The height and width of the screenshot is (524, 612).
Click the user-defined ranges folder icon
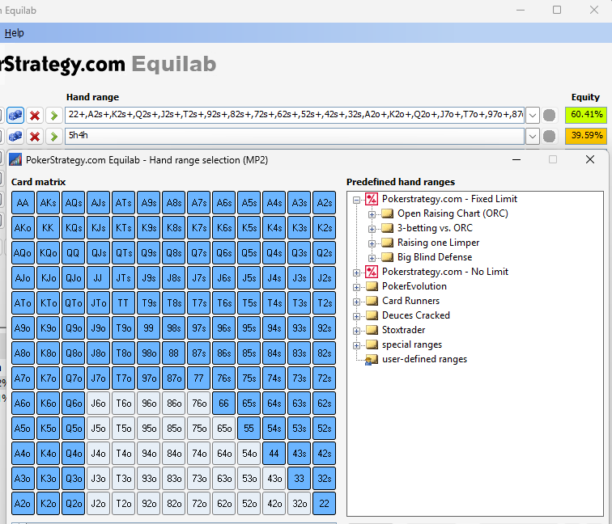pyautogui.click(x=372, y=360)
